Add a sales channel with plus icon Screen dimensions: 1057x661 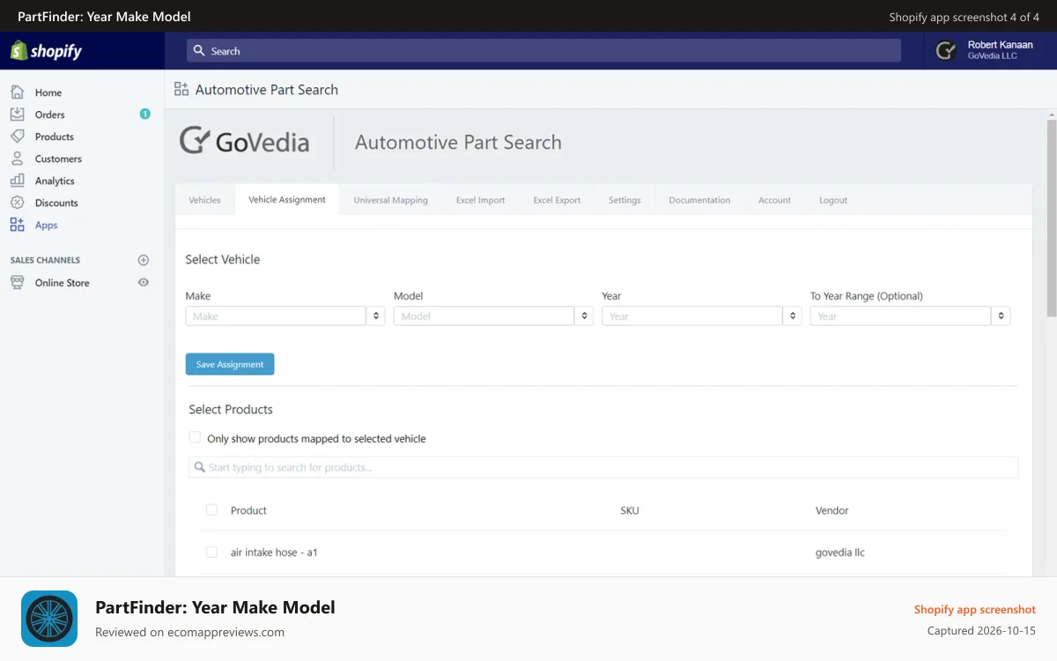coord(144,260)
